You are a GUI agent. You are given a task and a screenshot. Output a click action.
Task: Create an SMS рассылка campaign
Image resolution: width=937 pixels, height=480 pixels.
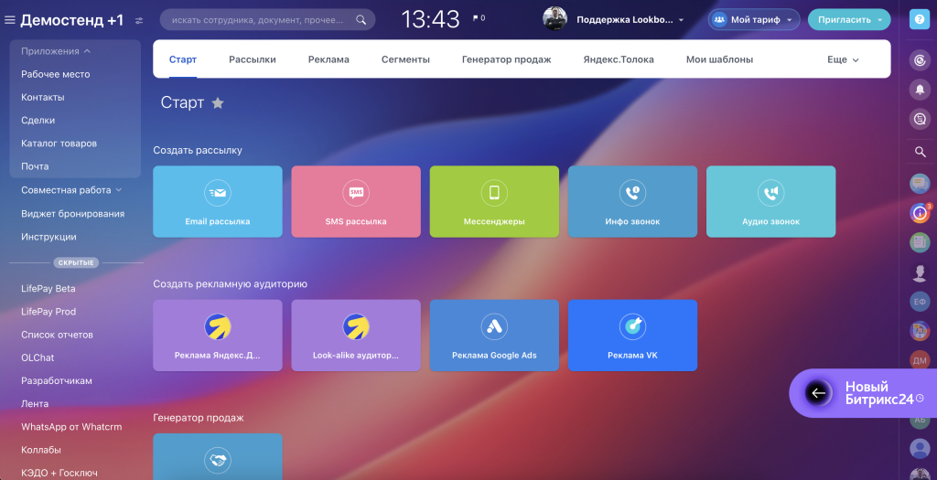click(356, 201)
